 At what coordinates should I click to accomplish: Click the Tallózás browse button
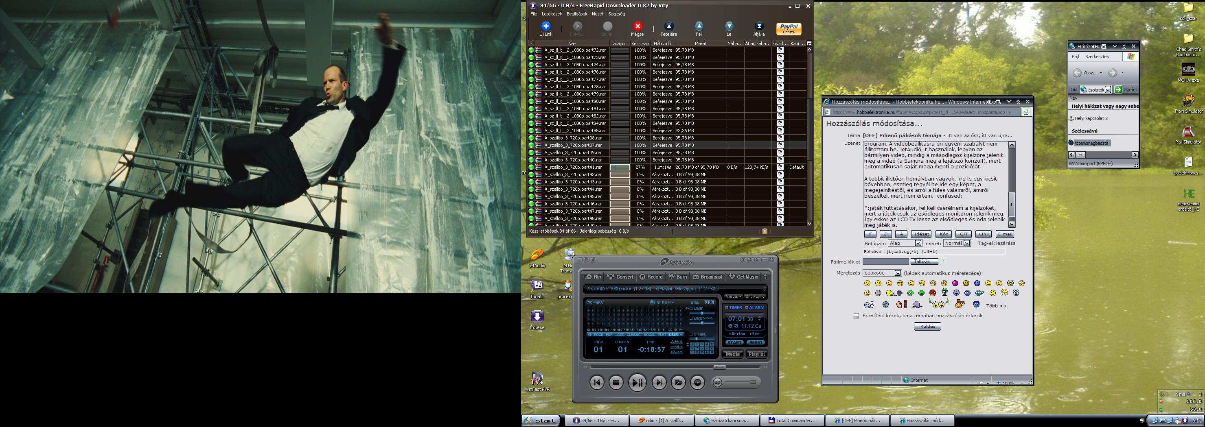click(925, 261)
